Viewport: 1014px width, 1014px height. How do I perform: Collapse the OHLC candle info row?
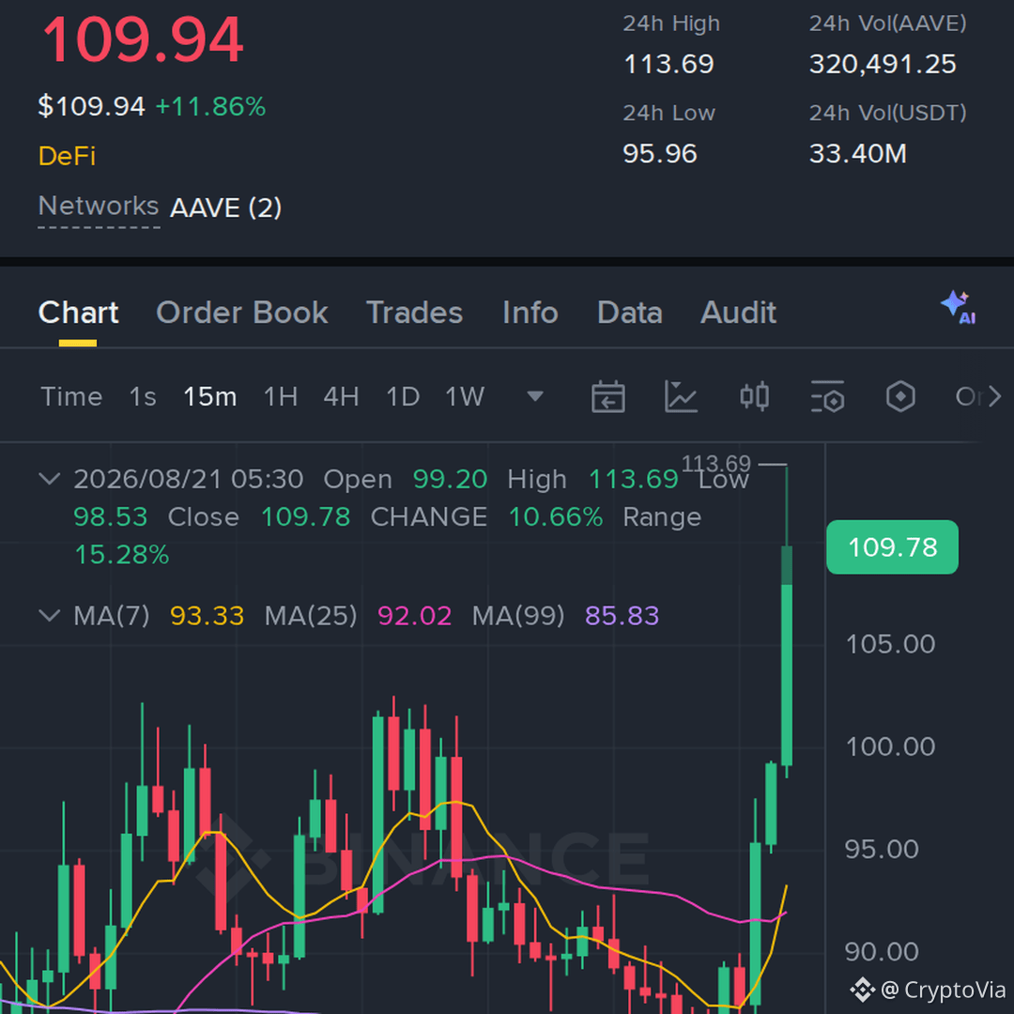pyautogui.click(x=50, y=479)
